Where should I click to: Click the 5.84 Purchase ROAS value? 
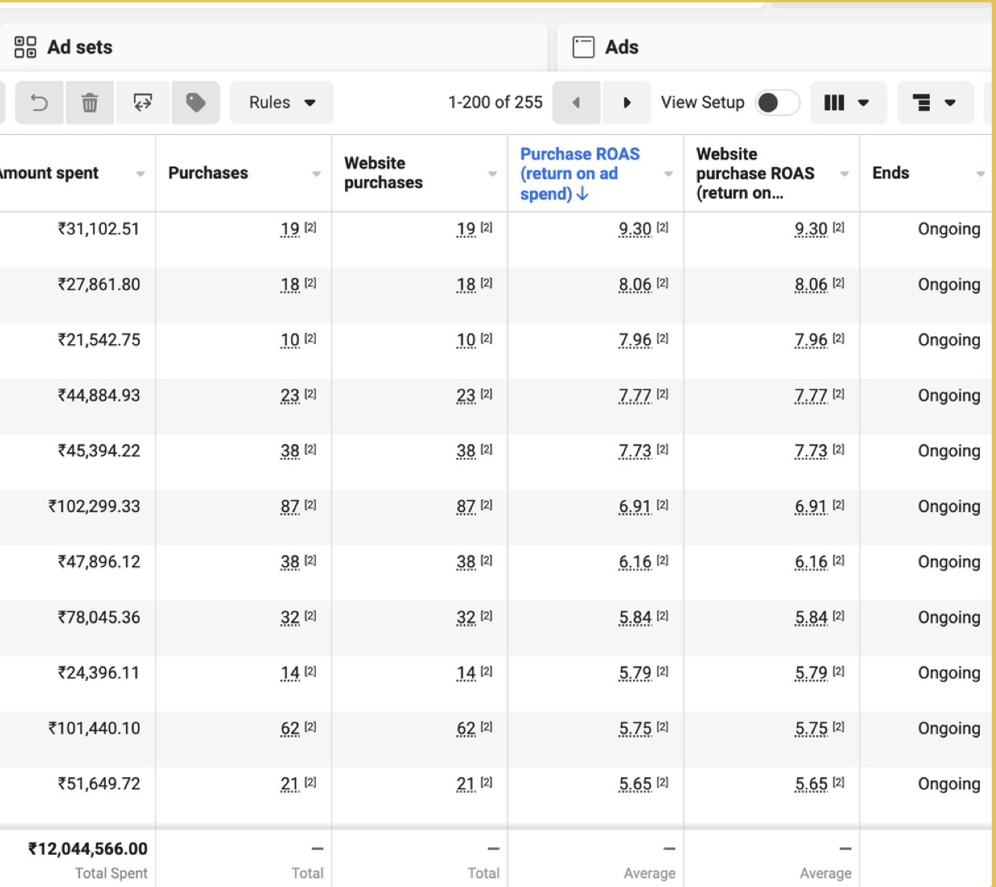pos(635,619)
